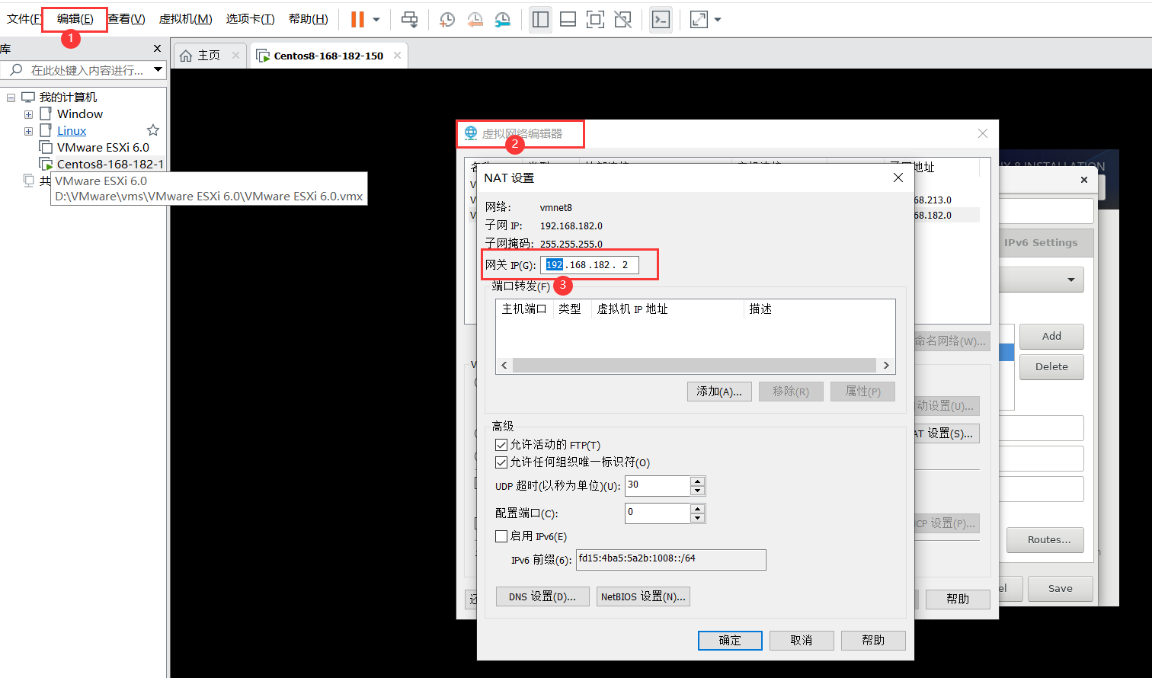Open the 文件 menu

(23, 19)
